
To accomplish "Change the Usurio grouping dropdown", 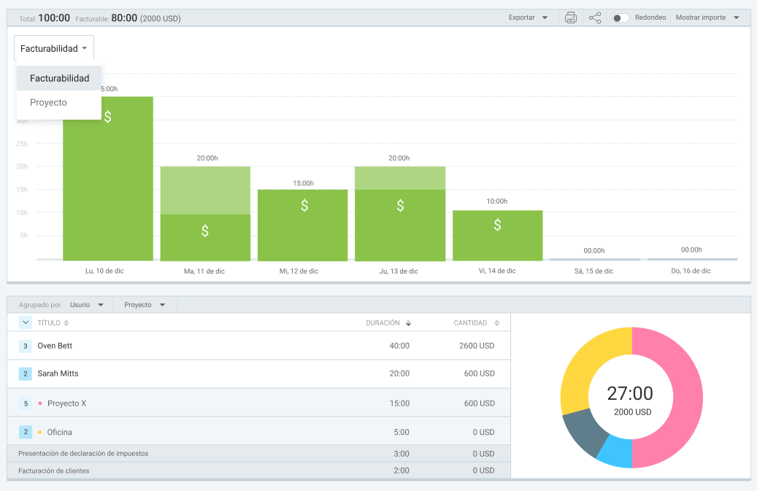I will [x=87, y=305].
